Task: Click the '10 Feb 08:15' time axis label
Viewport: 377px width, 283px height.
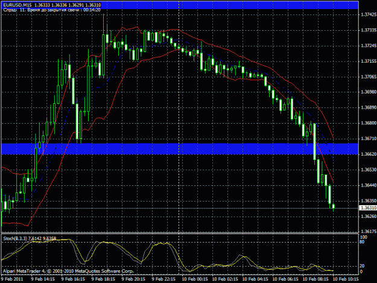Action: tap(315, 279)
